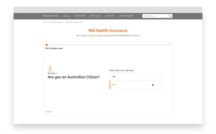The height and width of the screenshot is (134, 216).
Task: Click the orange quiz progress bar indicator
Action: (46, 45)
